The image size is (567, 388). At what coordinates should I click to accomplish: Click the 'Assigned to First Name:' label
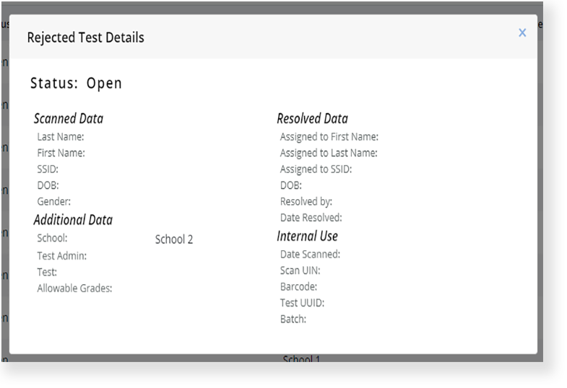click(329, 137)
